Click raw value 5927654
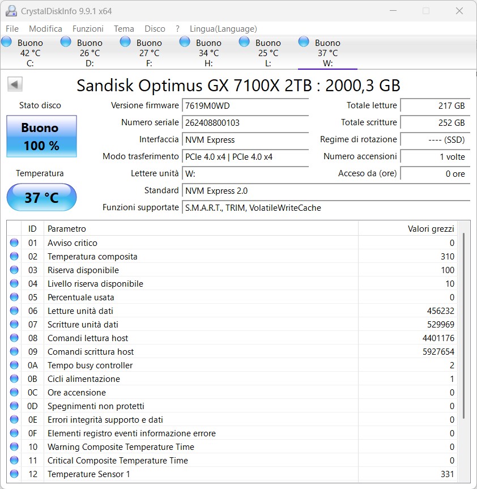477x489 pixels. [x=438, y=351]
